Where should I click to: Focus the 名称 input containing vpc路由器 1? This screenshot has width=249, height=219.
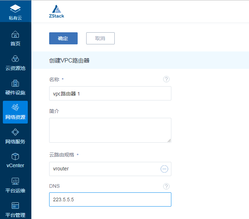pos(110,93)
